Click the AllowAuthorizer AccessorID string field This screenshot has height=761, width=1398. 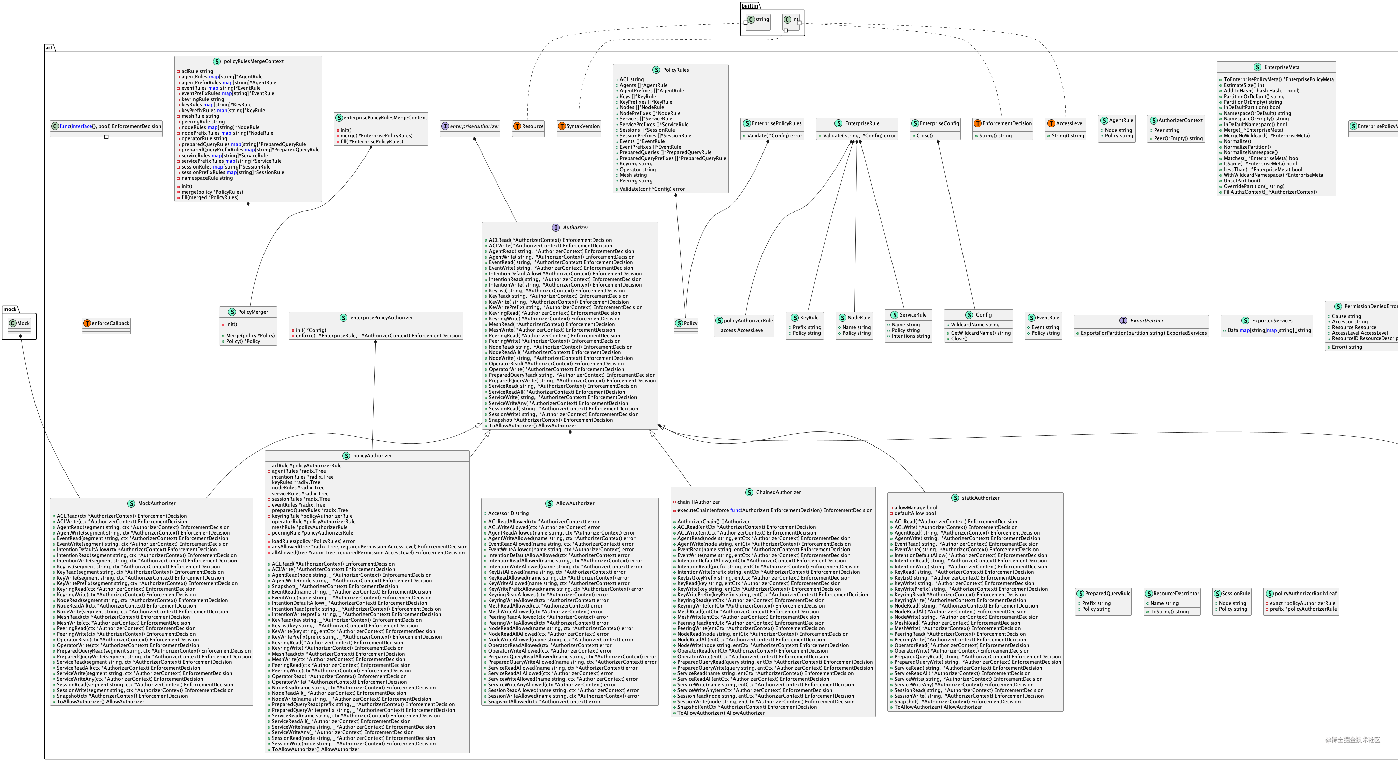508,513
